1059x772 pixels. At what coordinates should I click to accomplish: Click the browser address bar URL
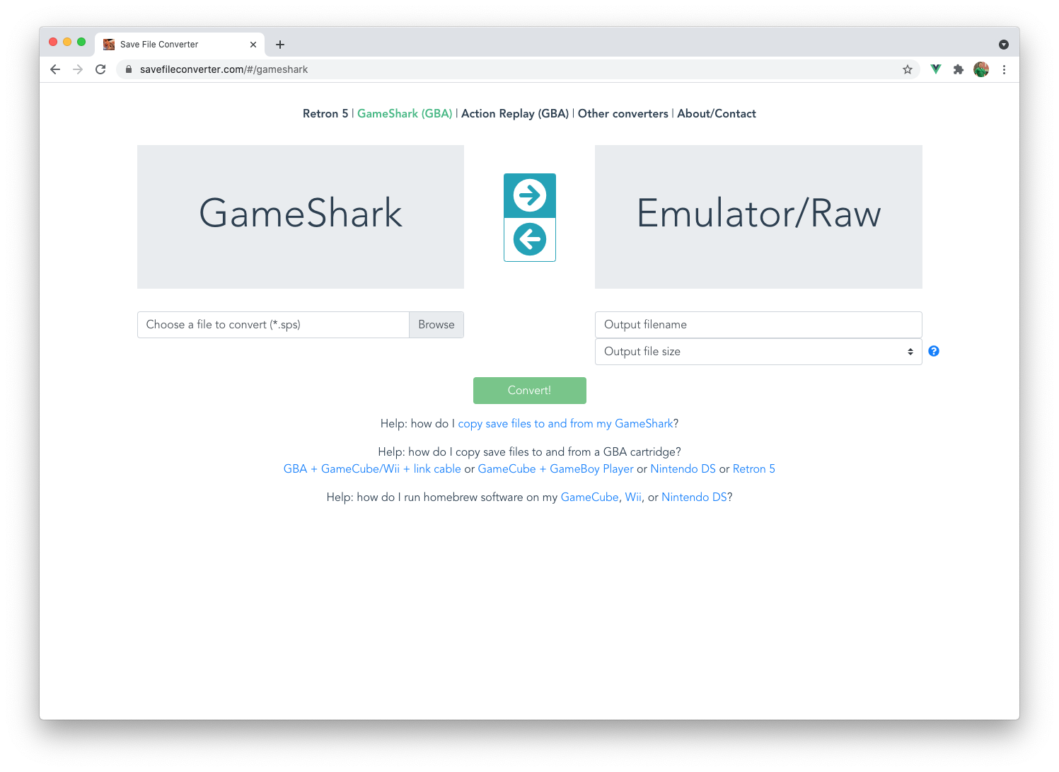(x=224, y=69)
